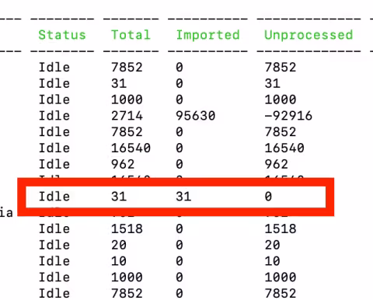Select the Unprocessed value 1518
This screenshot has width=373, height=300.
tap(281, 228)
